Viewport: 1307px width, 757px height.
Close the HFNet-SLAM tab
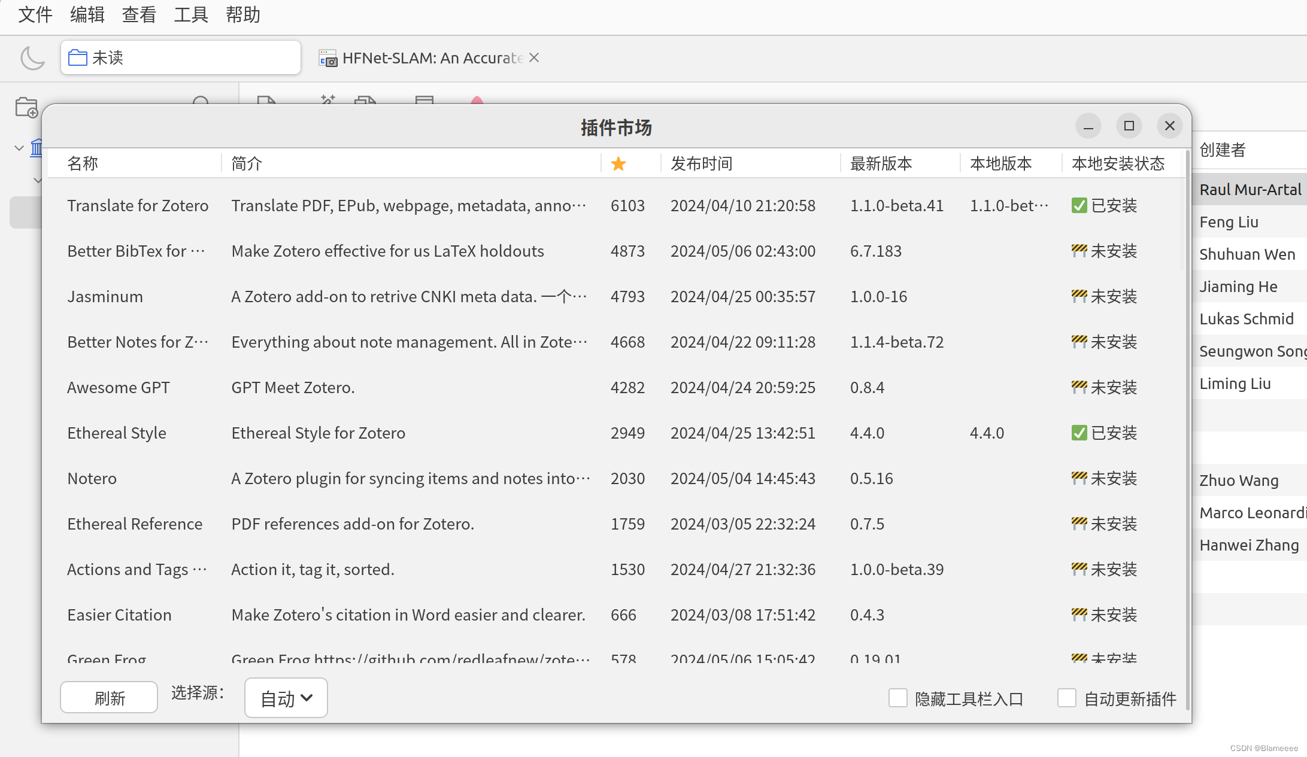tap(534, 57)
